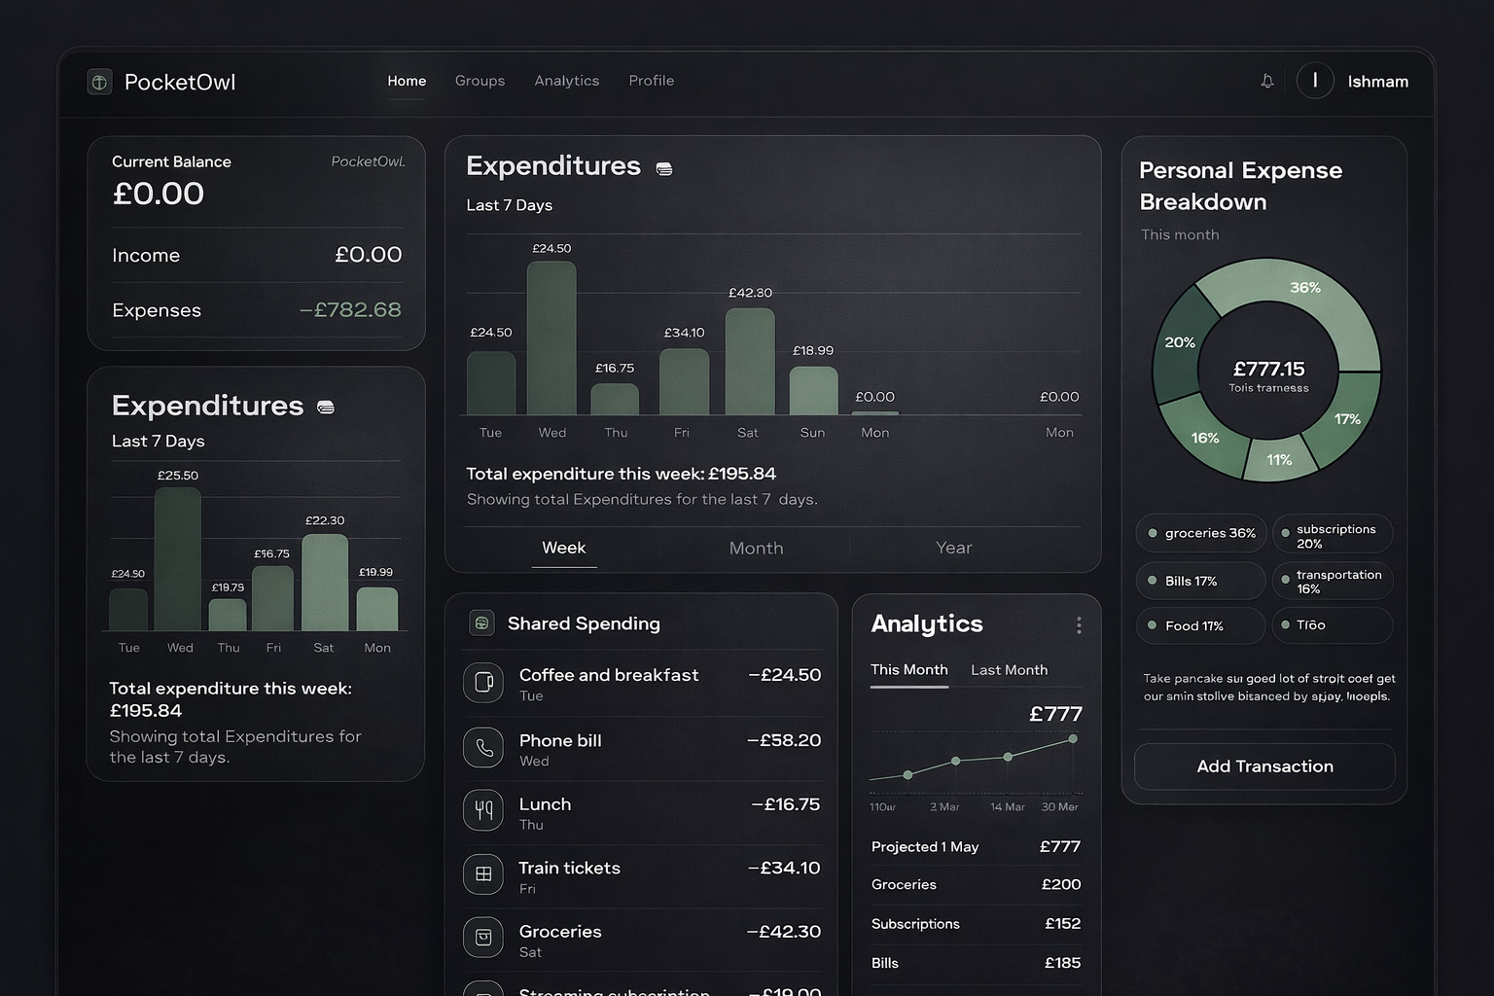Switch to the Month expenditure tab
The height and width of the screenshot is (996, 1494).
tap(756, 548)
